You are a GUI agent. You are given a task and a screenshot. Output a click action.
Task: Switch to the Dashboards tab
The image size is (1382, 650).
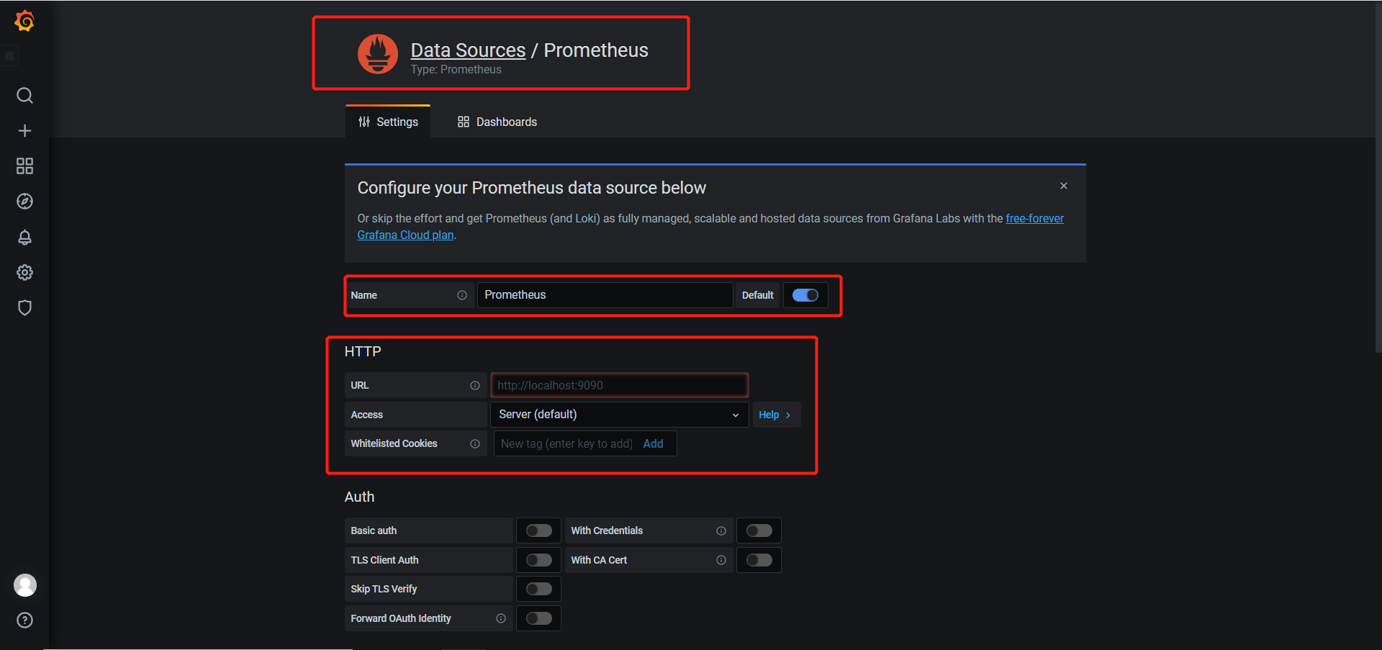click(497, 122)
